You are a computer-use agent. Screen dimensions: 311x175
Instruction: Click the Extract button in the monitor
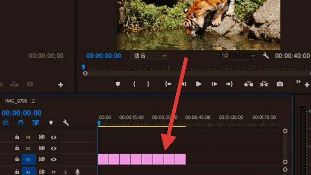(264, 84)
